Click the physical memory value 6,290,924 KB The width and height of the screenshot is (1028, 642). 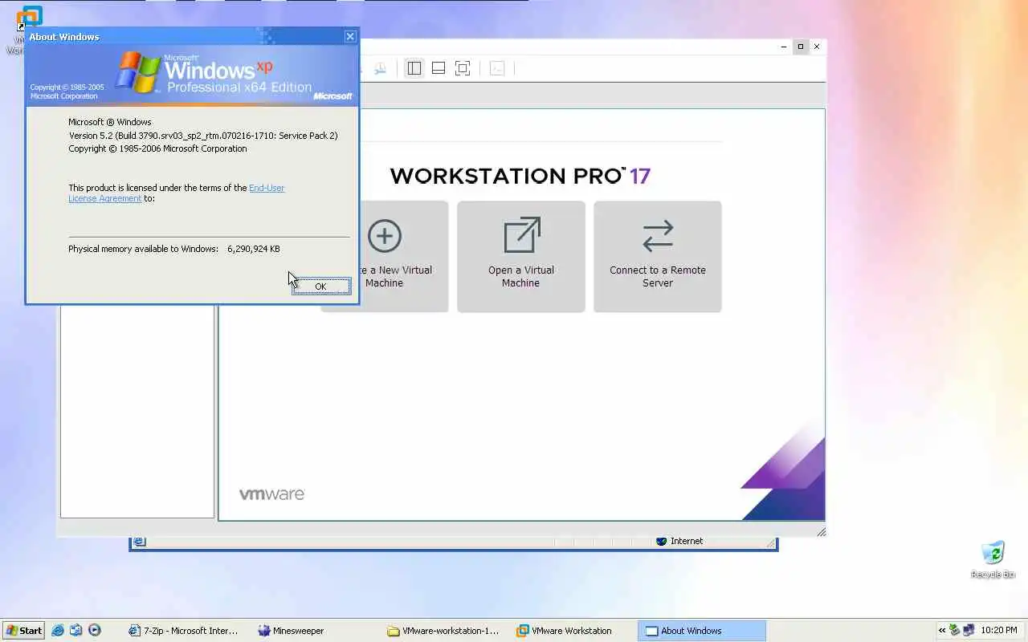coord(254,249)
